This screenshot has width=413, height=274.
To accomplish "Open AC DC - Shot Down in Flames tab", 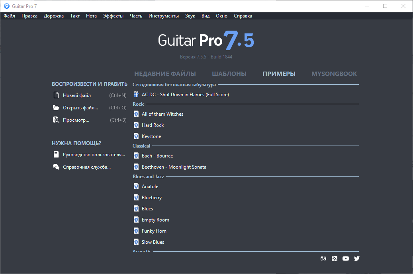I will (x=185, y=94).
